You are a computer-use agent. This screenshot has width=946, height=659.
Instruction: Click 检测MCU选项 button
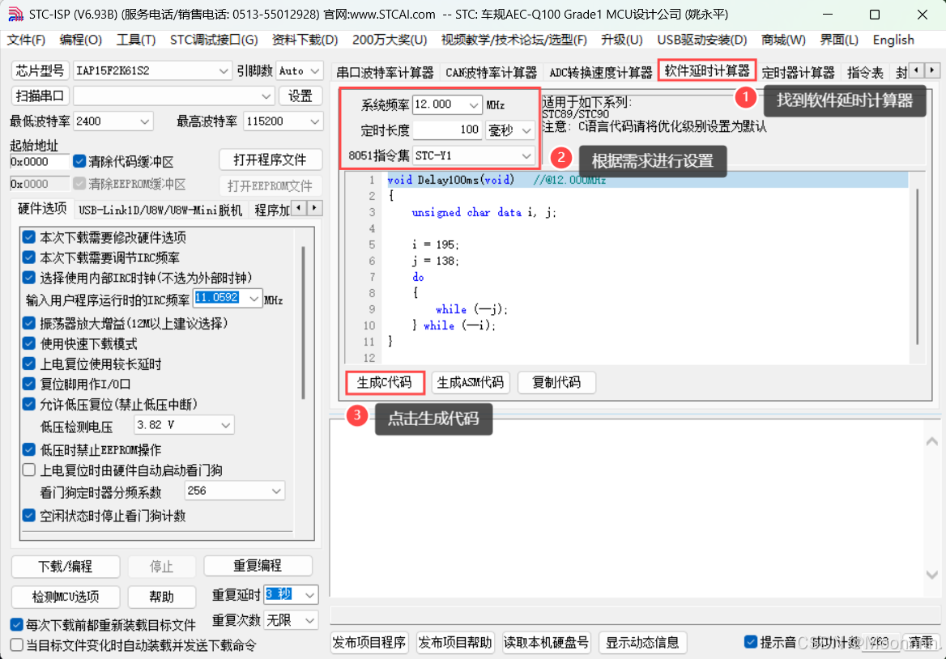(65, 597)
